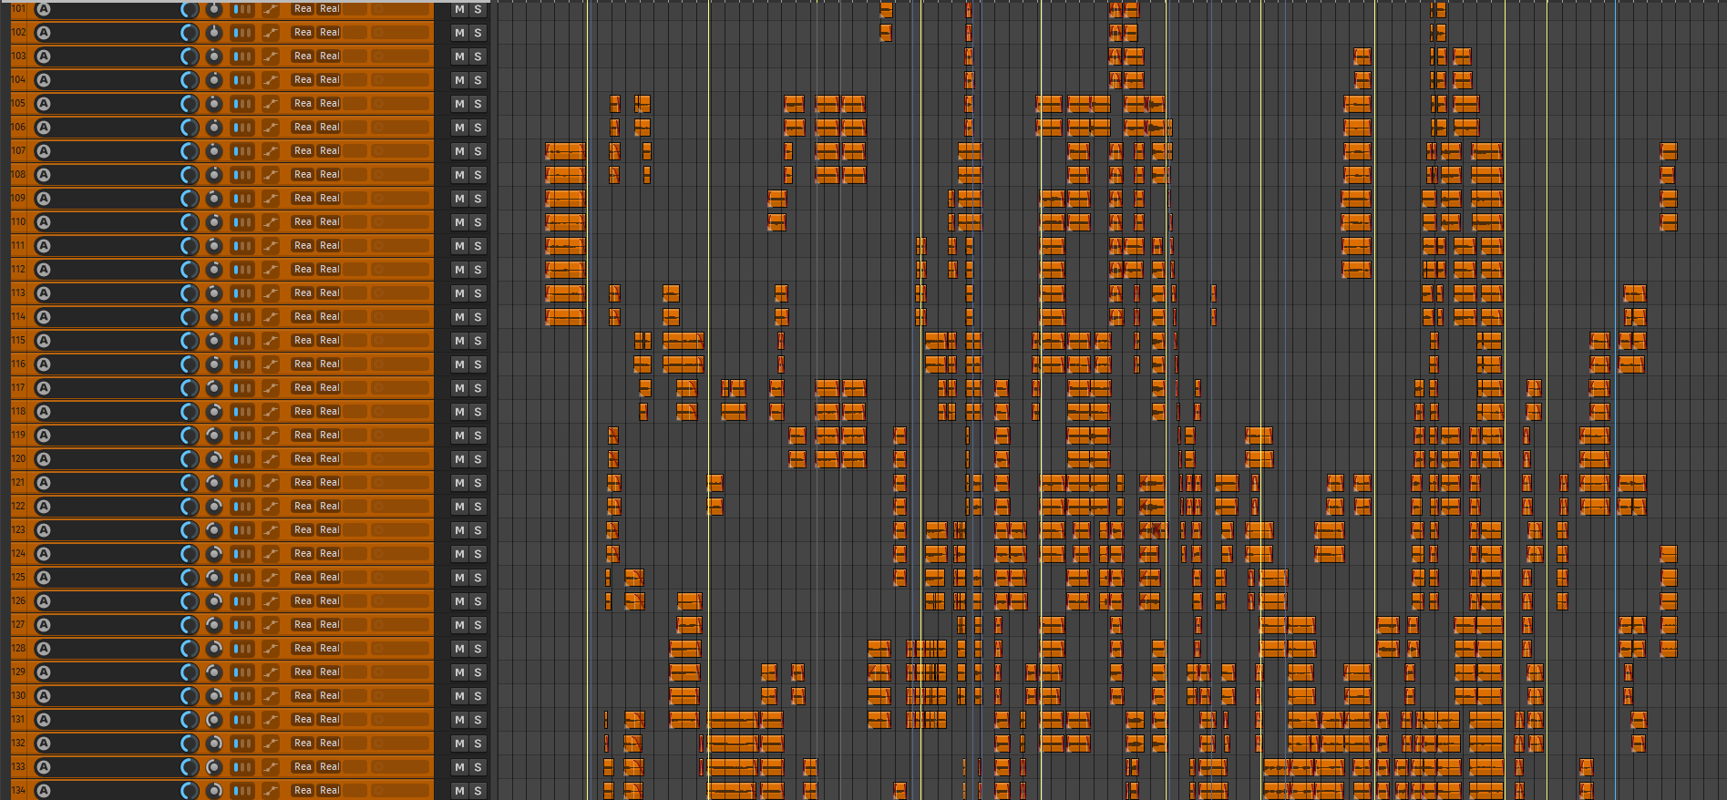Viewport: 1727px width, 800px height.
Task: Mute track 128
Action: (459, 649)
